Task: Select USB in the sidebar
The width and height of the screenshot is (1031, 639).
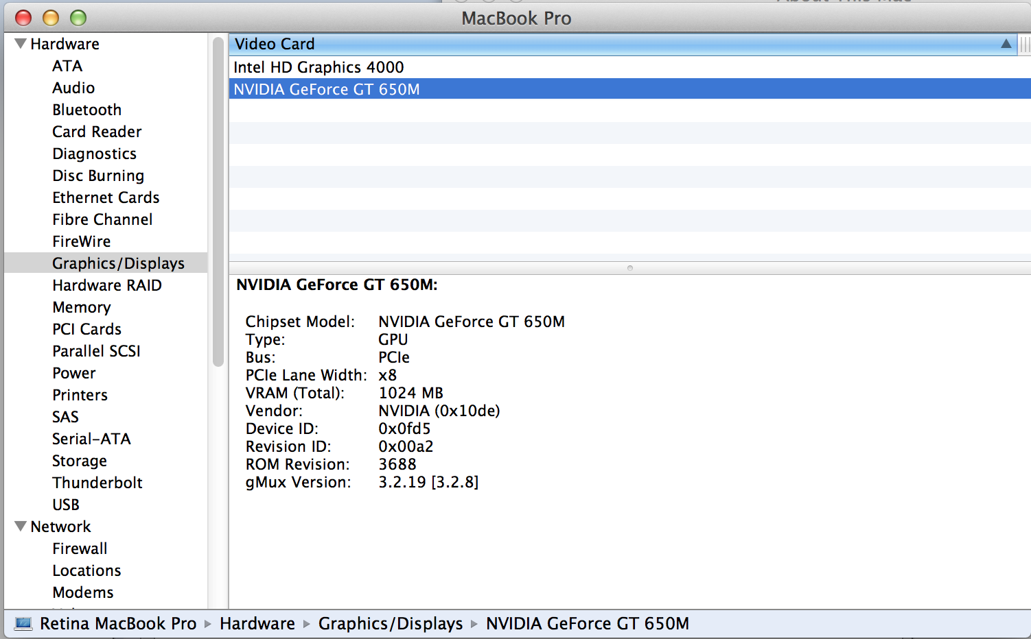Action: (x=66, y=505)
